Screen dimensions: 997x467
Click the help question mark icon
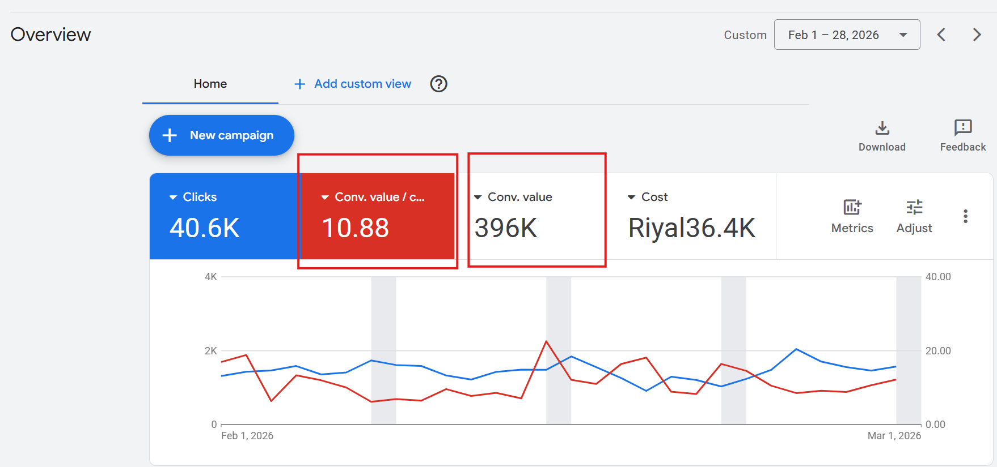pos(438,84)
